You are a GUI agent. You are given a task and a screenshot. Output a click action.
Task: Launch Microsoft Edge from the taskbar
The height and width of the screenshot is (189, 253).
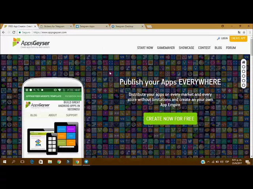click(x=32, y=162)
